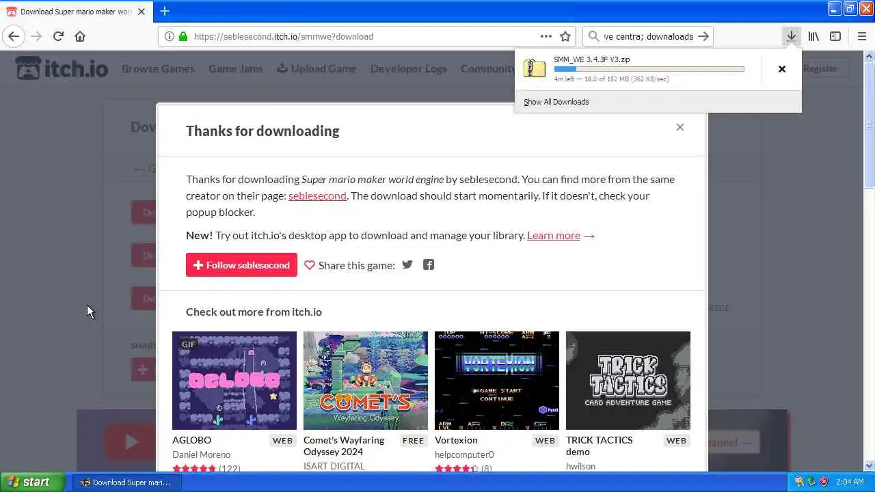Open the Comet's Wayfaring Odyssey thumbnail

pyautogui.click(x=366, y=381)
